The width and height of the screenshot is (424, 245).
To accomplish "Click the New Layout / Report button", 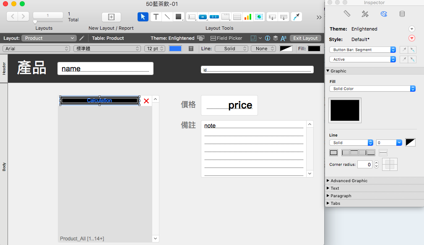I will tap(111, 17).
